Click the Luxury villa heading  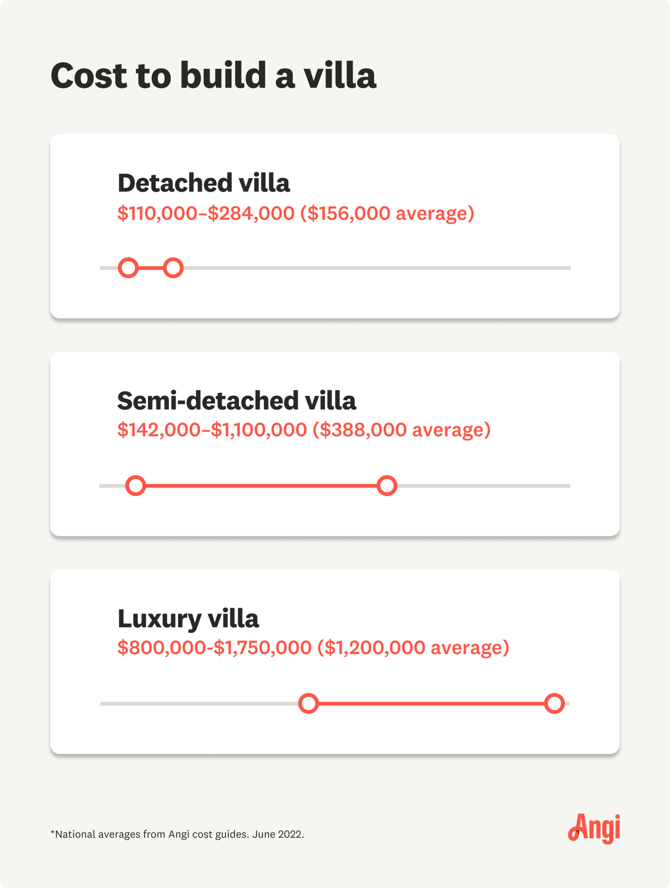pos(188,619)
